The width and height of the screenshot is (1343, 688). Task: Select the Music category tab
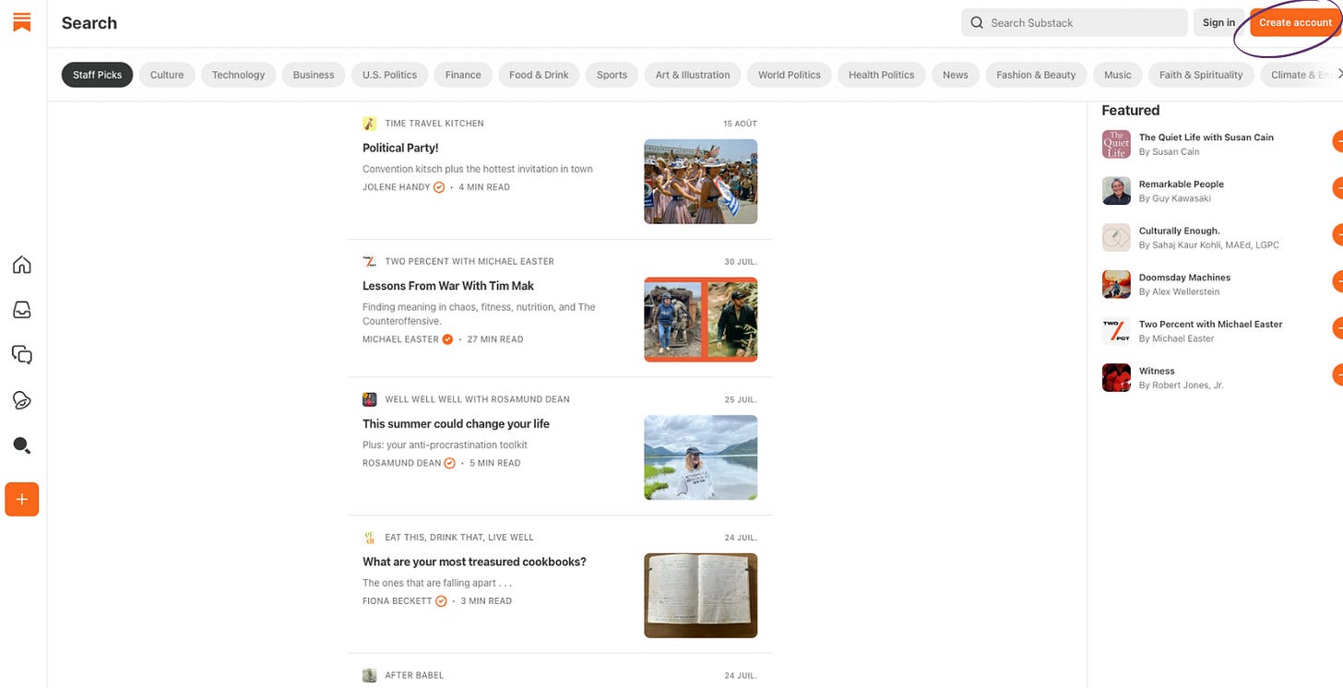pos(1118,75)
